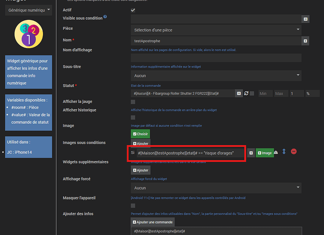Expand the Sous-titre Aucun dropdown
The width and height of the screenshot is (324, 235).
click(x=216, y=76)
